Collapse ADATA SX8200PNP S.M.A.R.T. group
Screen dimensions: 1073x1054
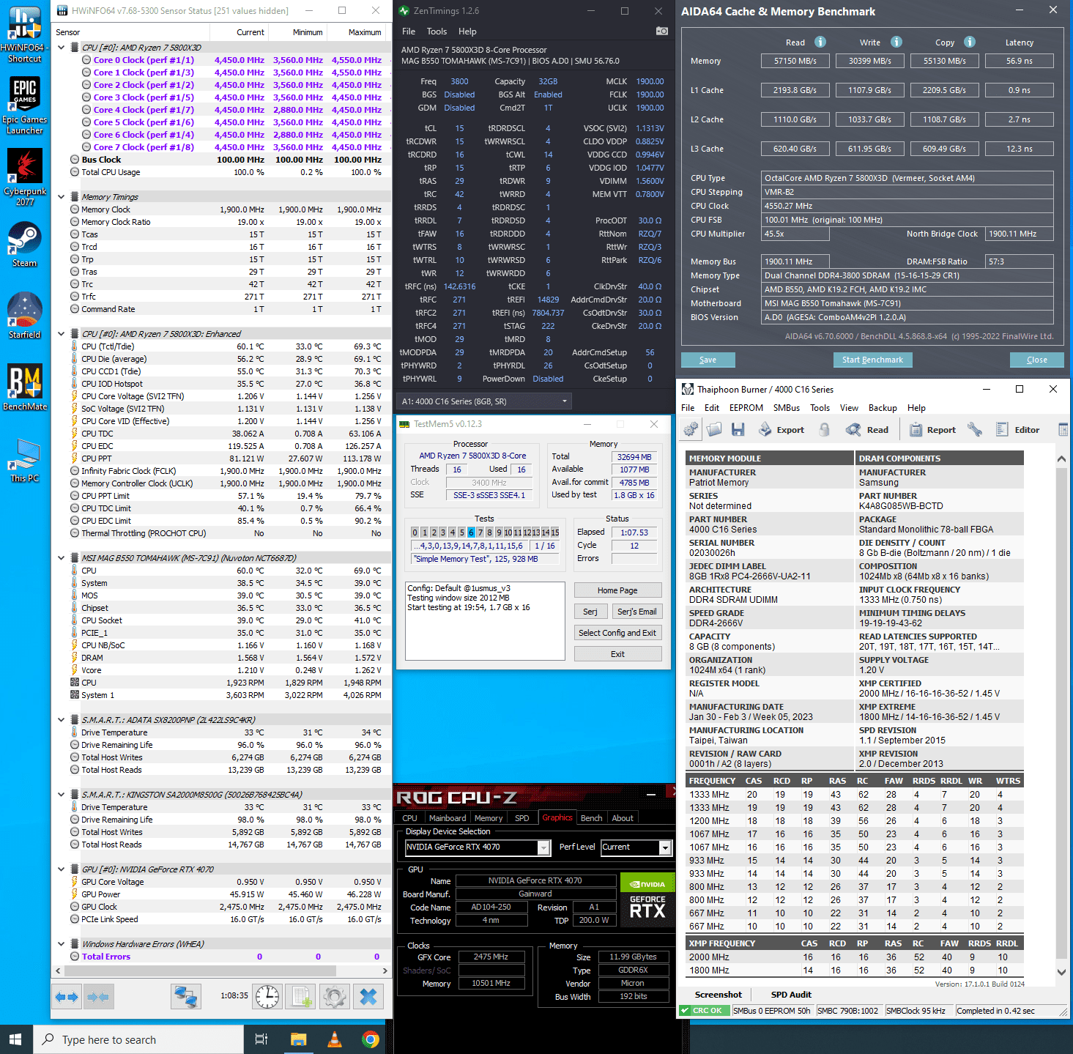(x=62, y=720)
